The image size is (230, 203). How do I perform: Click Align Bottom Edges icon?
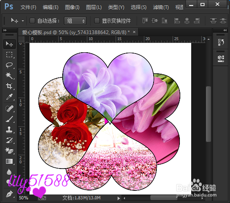(x=165, y=21)
